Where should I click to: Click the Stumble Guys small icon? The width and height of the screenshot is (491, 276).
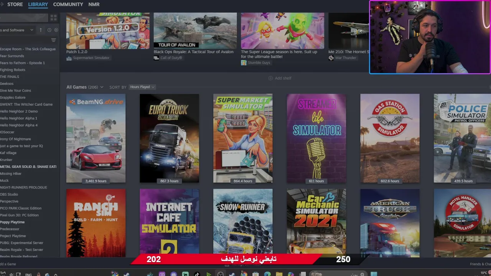click(x=244, y=62)
